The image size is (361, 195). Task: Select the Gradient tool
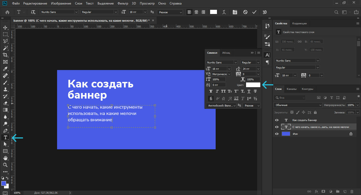[5, 110]
